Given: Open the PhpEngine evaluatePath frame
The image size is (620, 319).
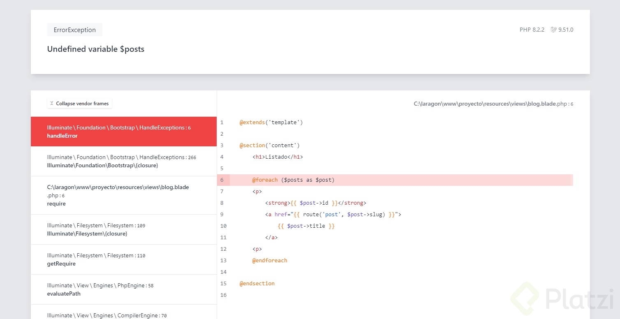Looking at the screenshot, I should [123, 289].
